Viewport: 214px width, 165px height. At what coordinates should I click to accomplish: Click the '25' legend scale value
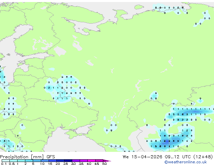pos(65,164)
